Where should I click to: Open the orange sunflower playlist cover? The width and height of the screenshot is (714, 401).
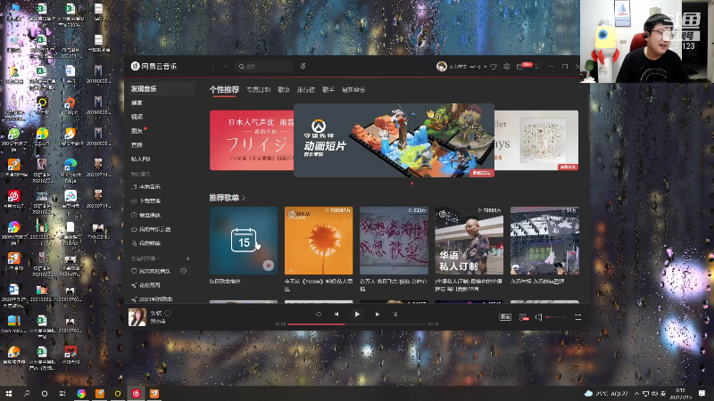coord(319,241)
